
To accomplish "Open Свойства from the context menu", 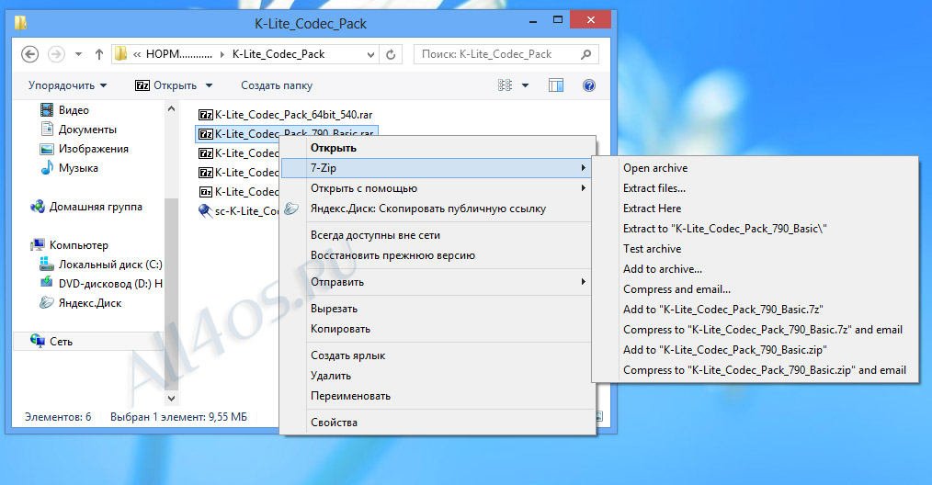I will [x=438, y=423].
